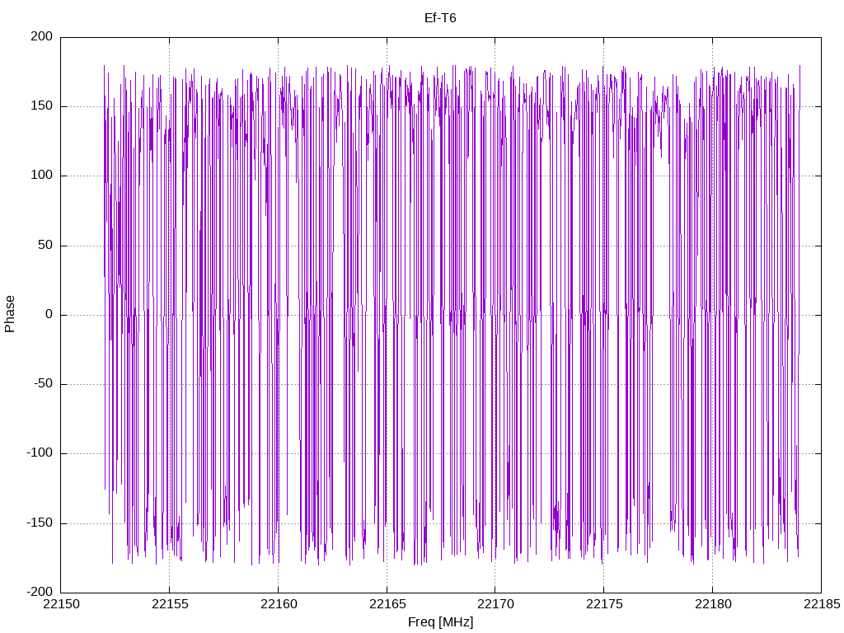The width and height of the screenshot is (844, 633).
Task: Click the x-axis tick label 22180
Action: 713,604
